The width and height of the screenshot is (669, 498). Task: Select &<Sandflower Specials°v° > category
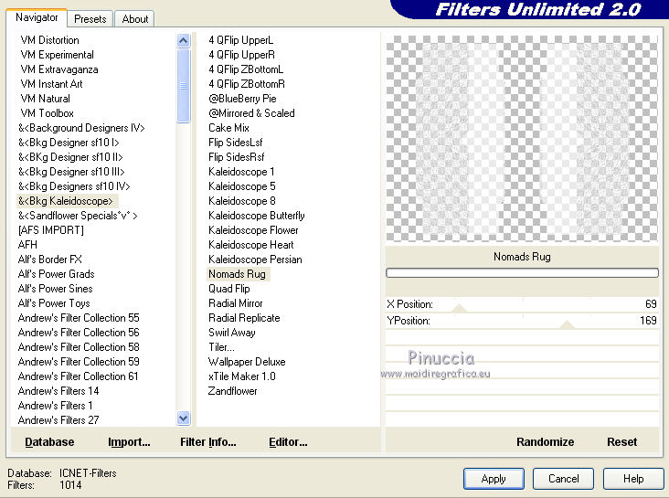pyautogui.click(x=78, y=216)
